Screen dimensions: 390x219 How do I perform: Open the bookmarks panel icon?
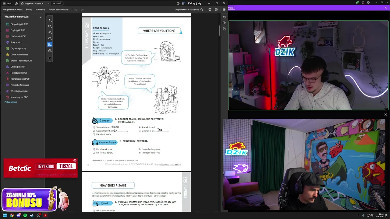pyautogui.click(x=224, y=23)
